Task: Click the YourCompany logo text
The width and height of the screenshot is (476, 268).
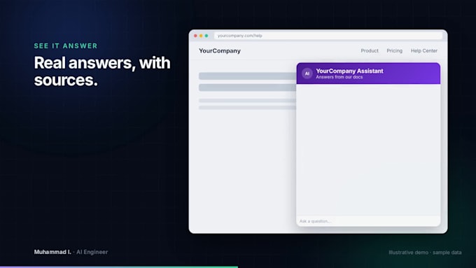Action: point(220,50)
